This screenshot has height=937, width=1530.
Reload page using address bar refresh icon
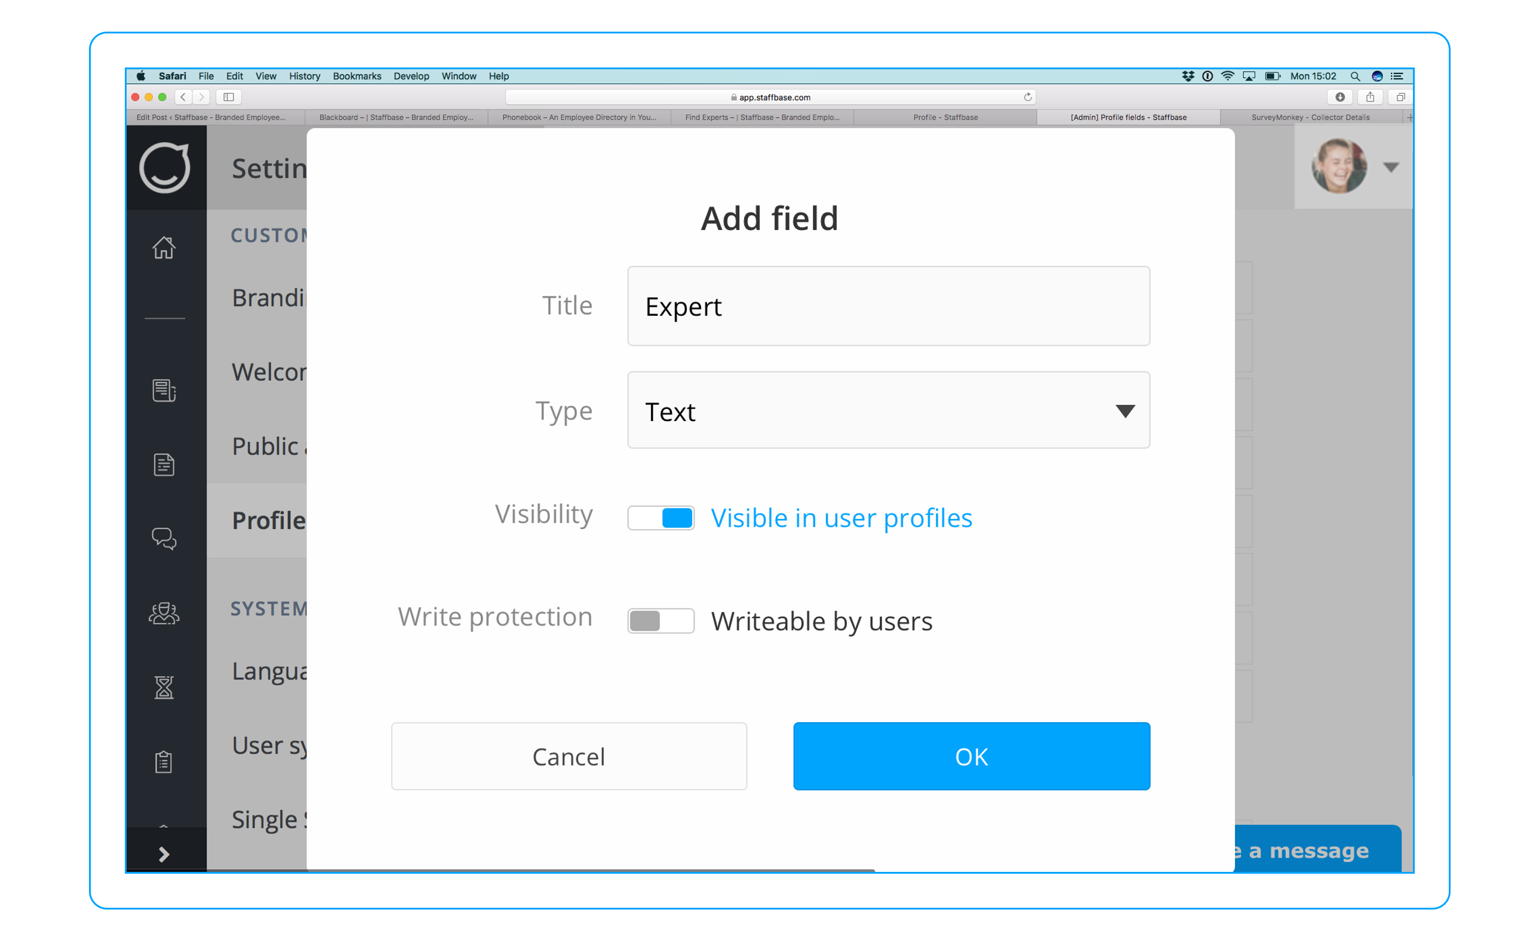tap(1028, 97)
